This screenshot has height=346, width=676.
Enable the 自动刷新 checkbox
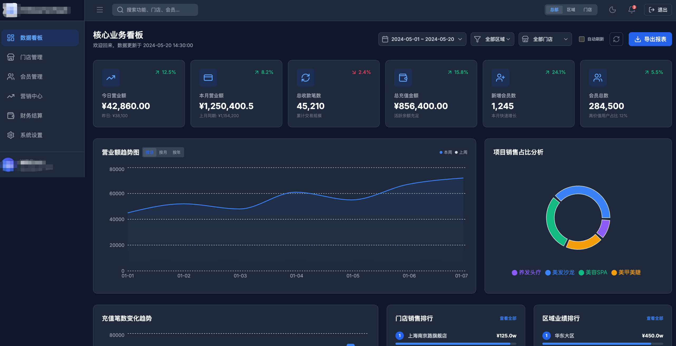(581, 39)
